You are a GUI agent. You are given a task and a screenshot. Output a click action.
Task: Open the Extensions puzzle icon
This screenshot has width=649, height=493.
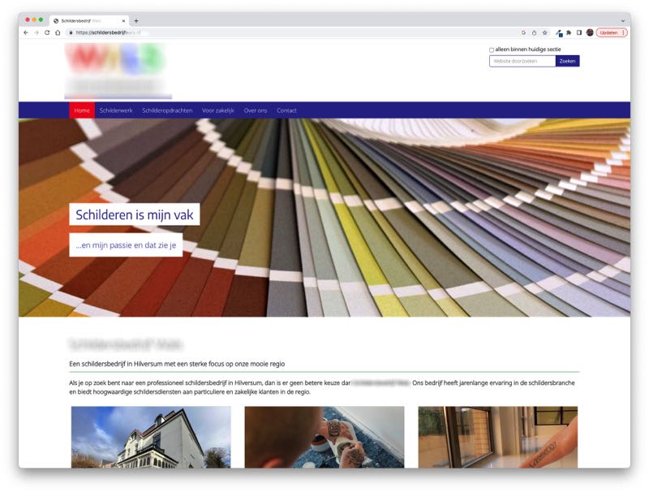pos(569,32)
